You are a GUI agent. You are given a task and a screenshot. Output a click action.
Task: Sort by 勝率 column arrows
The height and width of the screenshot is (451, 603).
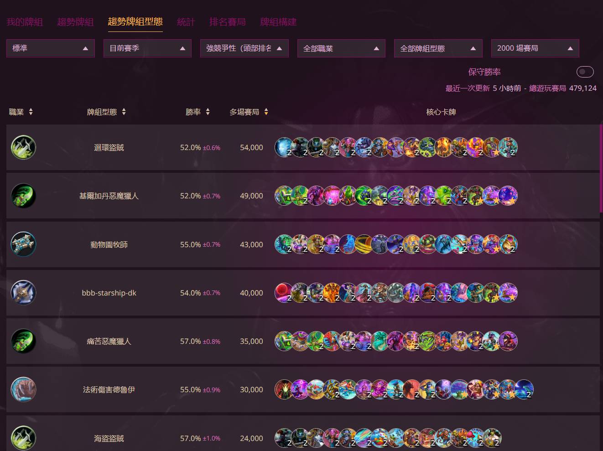point(208,112)
